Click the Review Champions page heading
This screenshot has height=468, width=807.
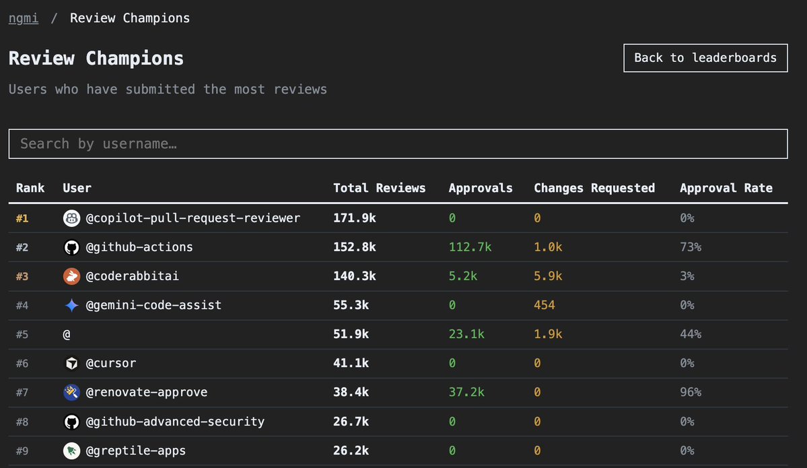(96, 58)
